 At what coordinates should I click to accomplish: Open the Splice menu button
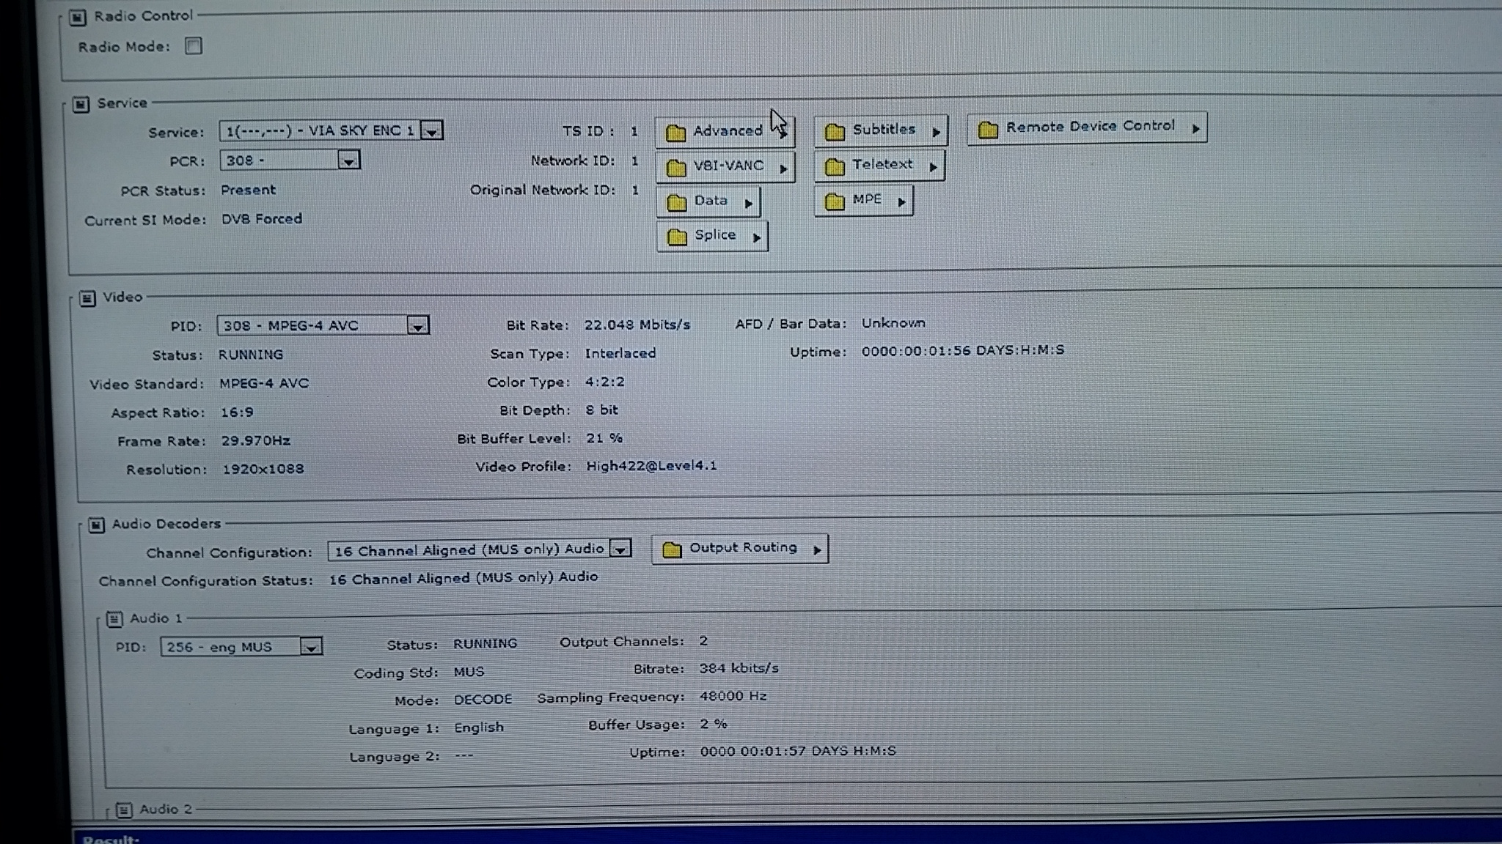(713, 236)
